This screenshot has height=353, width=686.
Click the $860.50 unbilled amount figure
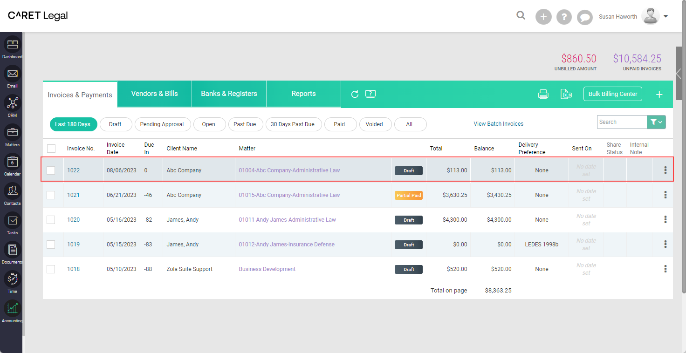pos(579,59)
